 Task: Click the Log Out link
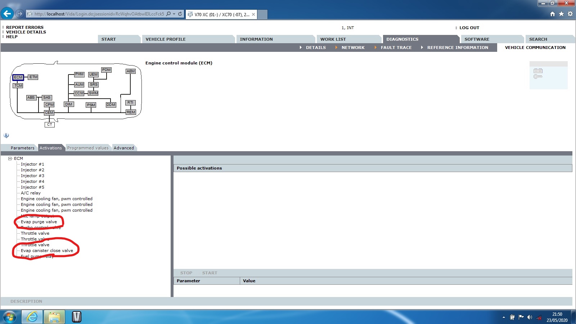click(x=469, y=28)
